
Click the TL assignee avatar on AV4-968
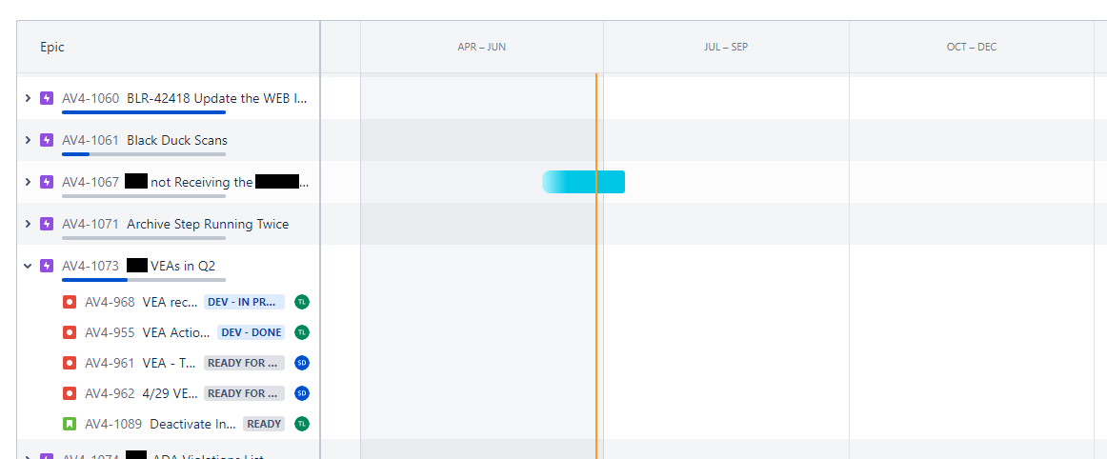302,302
